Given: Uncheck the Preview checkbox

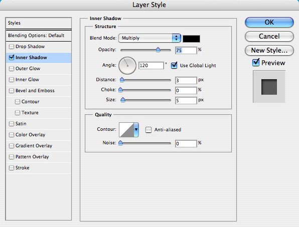Looking at the screenshot, I should (x=256, y=63).
